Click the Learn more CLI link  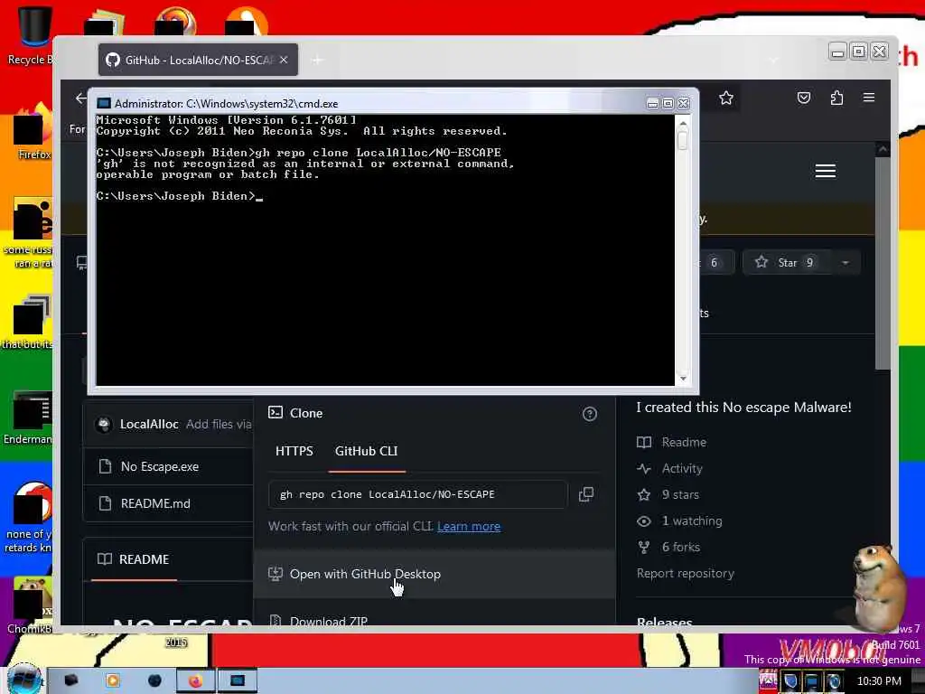[x=469, y=527]
